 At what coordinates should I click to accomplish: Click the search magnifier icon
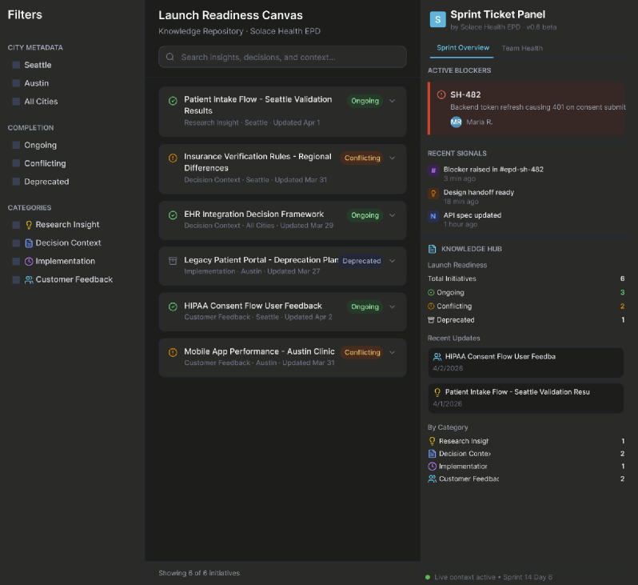click(x=170, y=57)
